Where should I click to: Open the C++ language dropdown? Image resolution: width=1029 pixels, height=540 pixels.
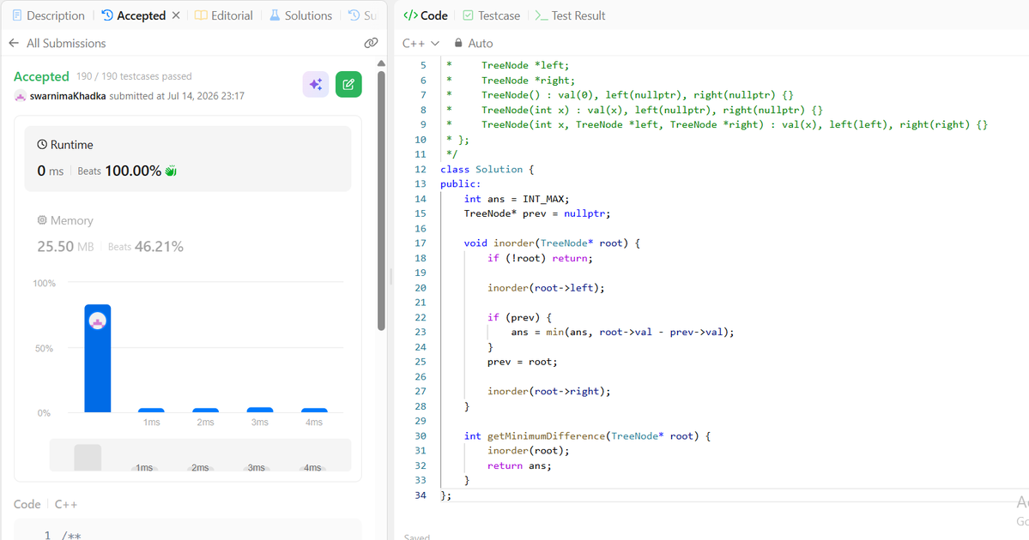tap(421, 43)
